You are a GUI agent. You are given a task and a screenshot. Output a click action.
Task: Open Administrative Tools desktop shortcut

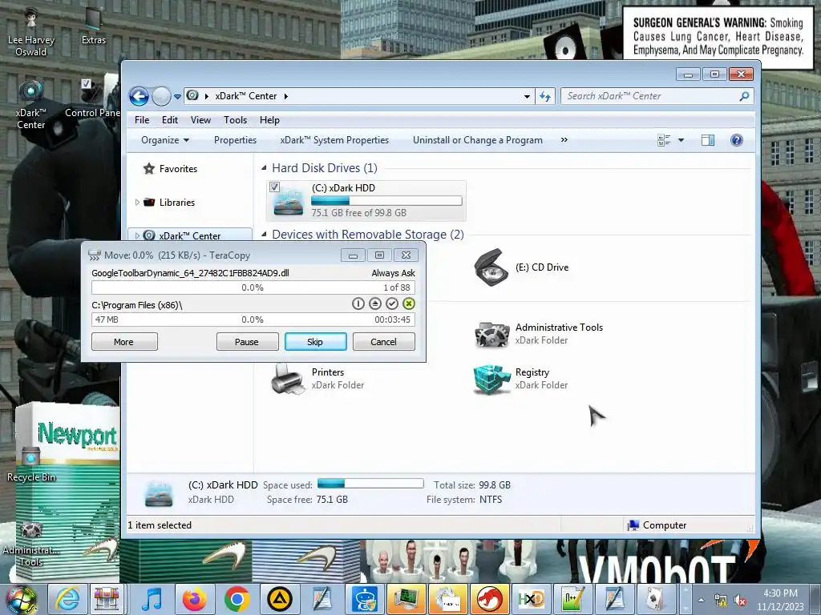[31, 544]
